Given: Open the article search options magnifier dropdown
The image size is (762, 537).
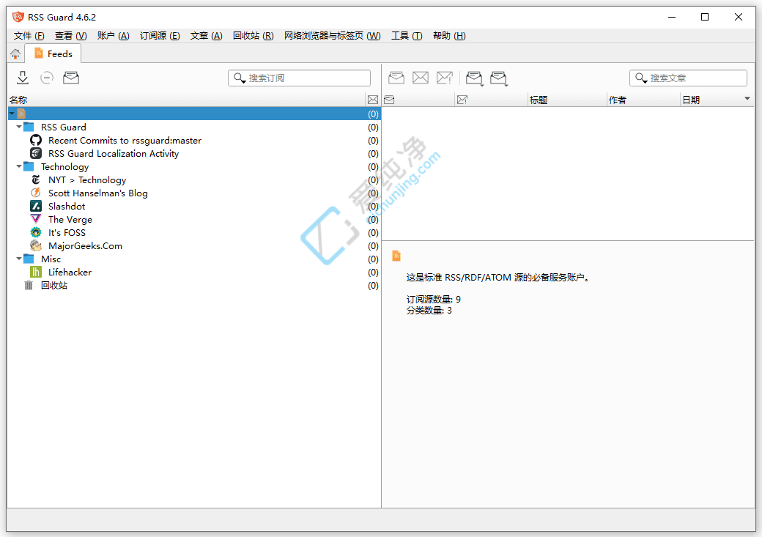Looking at the screenshot, I should pyautogui.click(x=641, y=78).
